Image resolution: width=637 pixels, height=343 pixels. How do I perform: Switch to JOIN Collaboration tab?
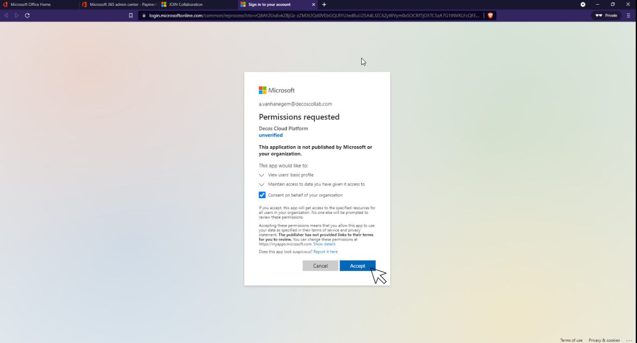coord(198,5)
